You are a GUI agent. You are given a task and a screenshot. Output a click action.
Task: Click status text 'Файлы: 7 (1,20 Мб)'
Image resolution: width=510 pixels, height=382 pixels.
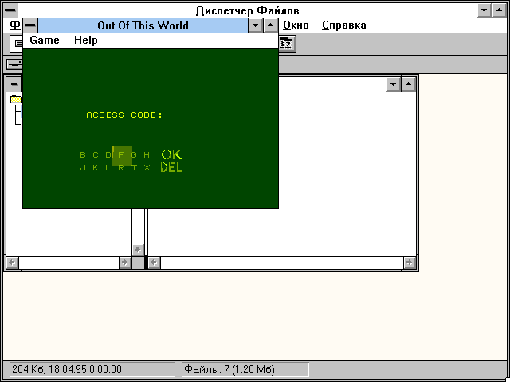point(229,369)
